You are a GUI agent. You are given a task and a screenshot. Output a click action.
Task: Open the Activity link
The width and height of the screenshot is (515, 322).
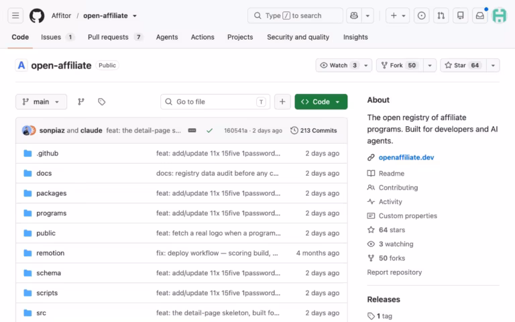pos(390,202)
